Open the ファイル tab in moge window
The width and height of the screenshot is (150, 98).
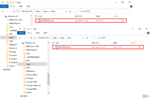pyautogui.click(x=4, y=6)
